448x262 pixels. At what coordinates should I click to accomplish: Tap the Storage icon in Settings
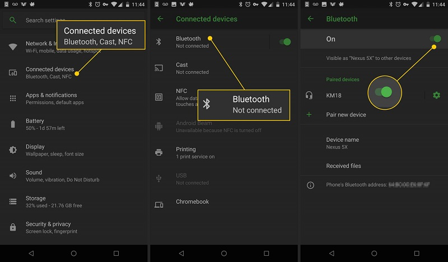pos(13,202)
